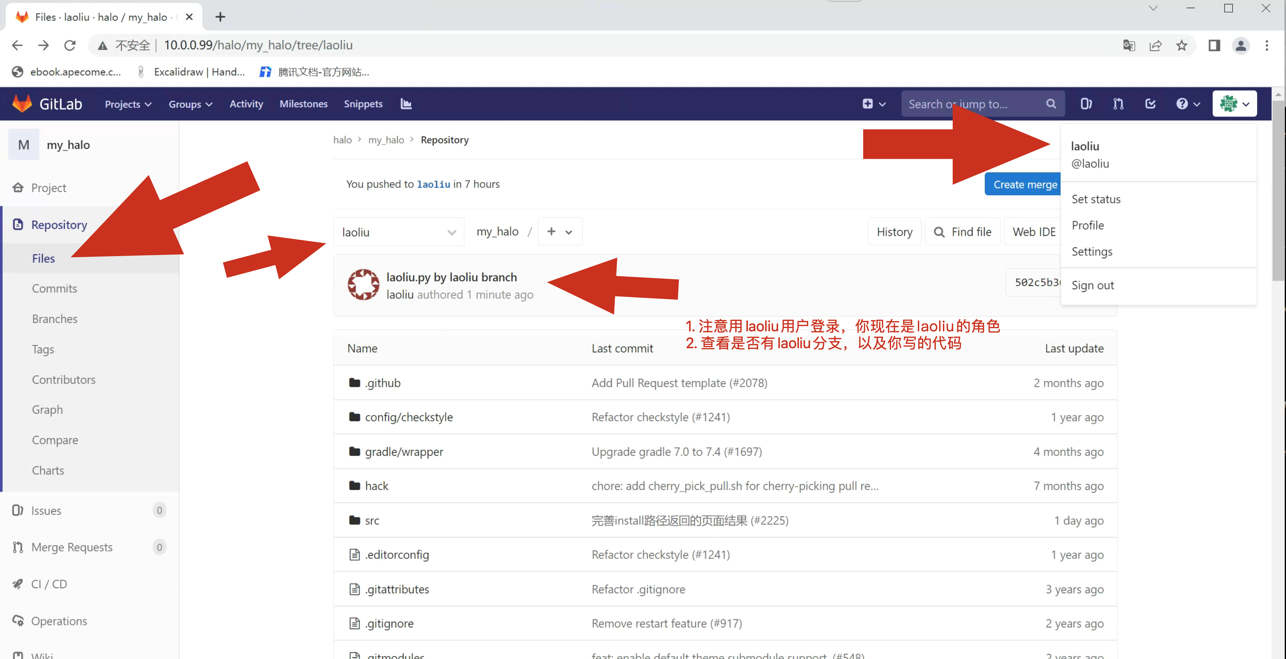The image size is (1286, 659).
Task: Select Sign out from user menu
Action: pos(1092,285)
